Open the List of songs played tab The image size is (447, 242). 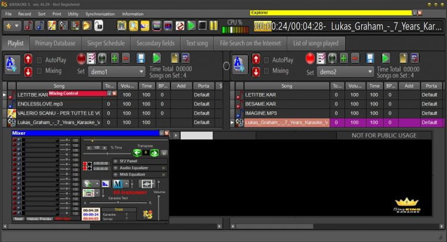click(x=316, y=44)
